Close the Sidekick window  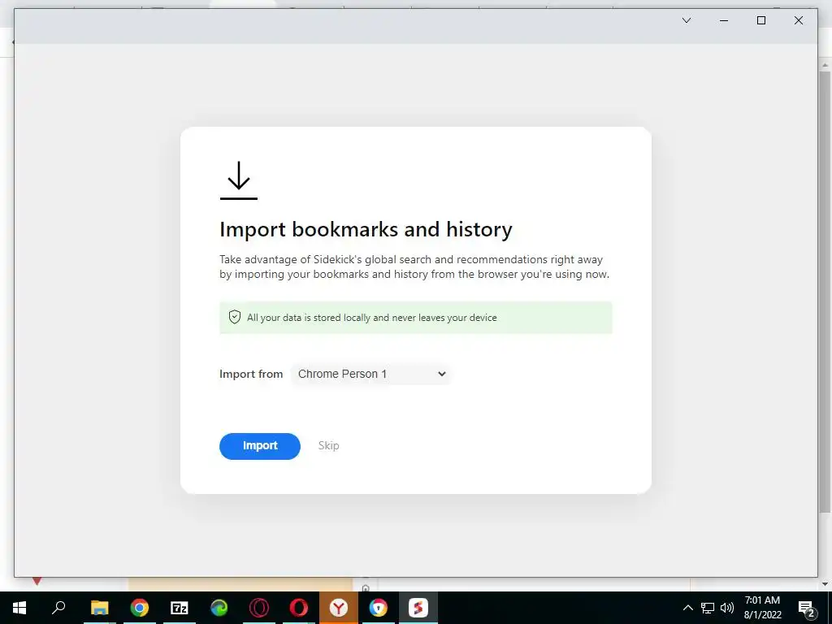(798, 20)
